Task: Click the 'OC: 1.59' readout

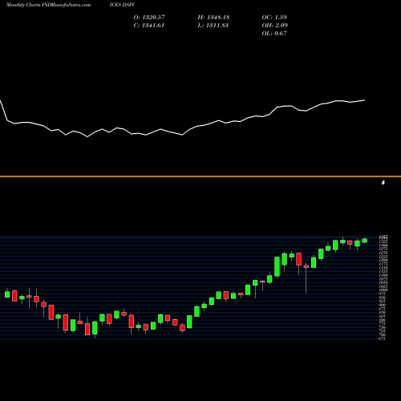Action: [x=274, y=17]
